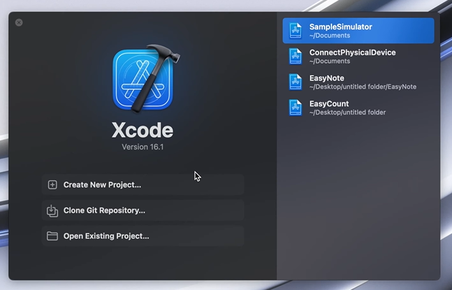
Task: Click the plus icon beside Create New Project
Action: (52, 185)
